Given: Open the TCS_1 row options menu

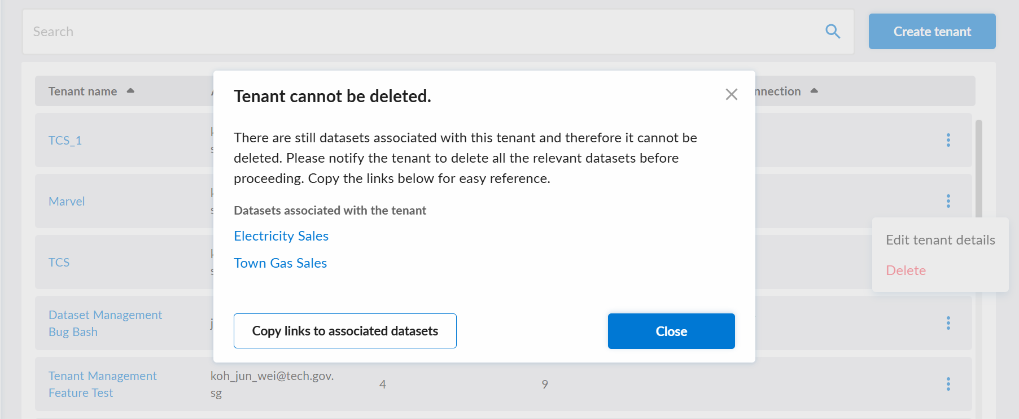Looking at the screenshot, I should tap(948, 140).
